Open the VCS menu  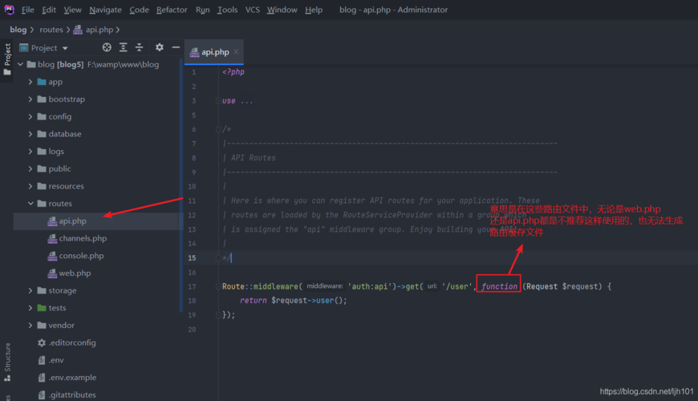(x=253, y=10)
